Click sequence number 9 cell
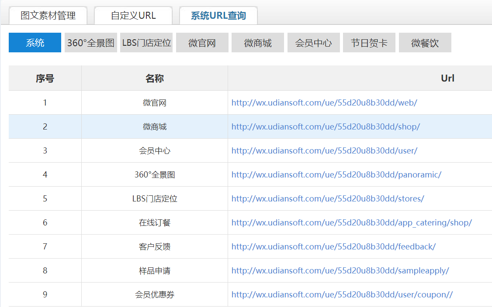 [x=45, y=294]
